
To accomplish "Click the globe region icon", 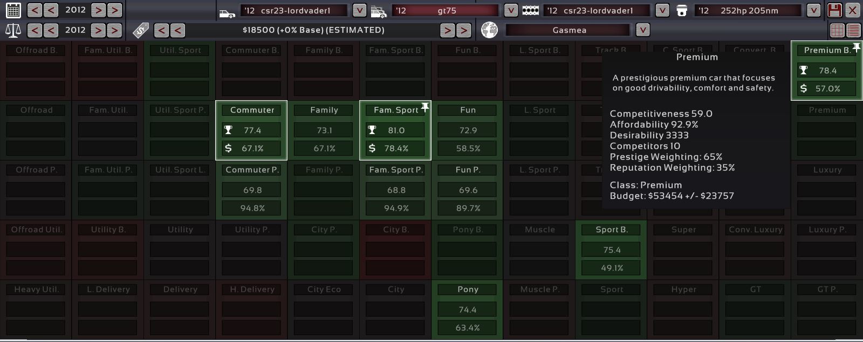I will coord(489,30).
